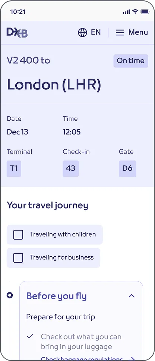Click the timeline circle marker for Before you fly

10,295
